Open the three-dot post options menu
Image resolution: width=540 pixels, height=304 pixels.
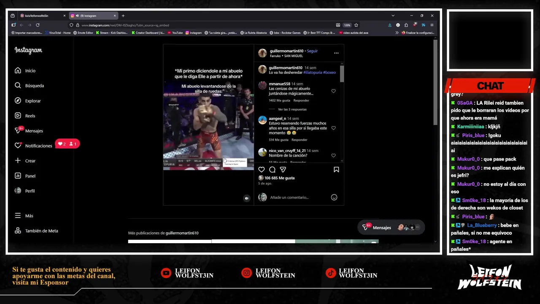[x=336, y=53]
